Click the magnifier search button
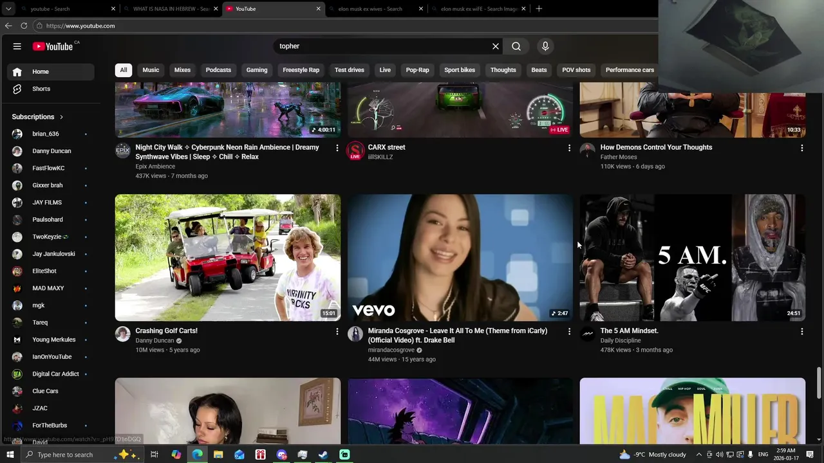The image size is (824, 463). [x=516, y=46]
